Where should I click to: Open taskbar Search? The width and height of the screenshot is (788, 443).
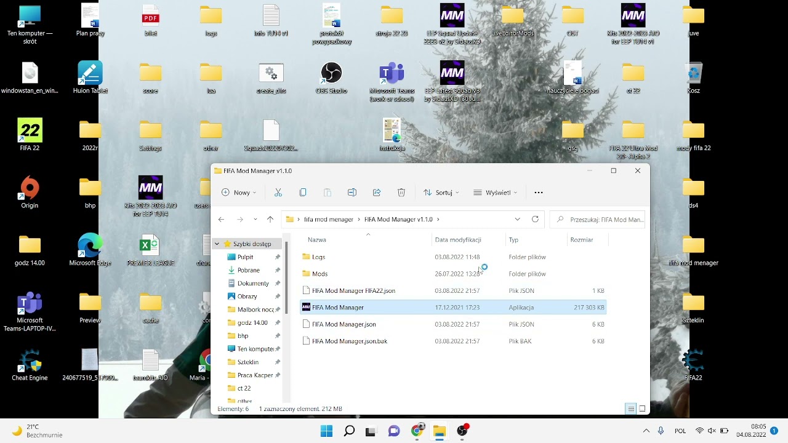[349, 431]
